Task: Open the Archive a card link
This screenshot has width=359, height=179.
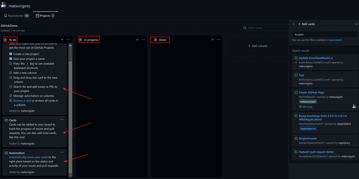Action: click(22, 100)
